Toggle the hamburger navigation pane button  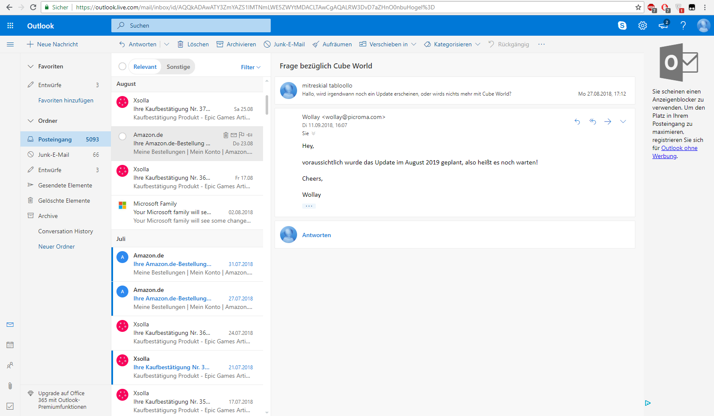[10, 44]
